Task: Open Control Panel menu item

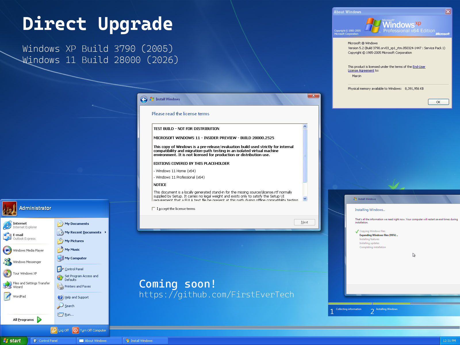Action: click(x=74, y=269)
